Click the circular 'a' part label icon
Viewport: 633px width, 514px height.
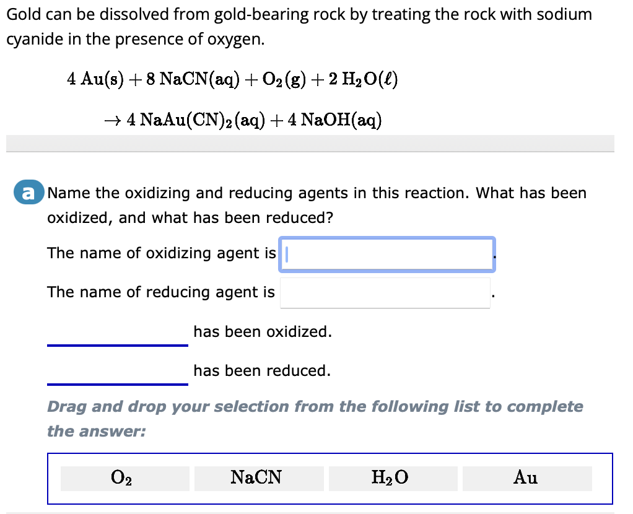27,193
